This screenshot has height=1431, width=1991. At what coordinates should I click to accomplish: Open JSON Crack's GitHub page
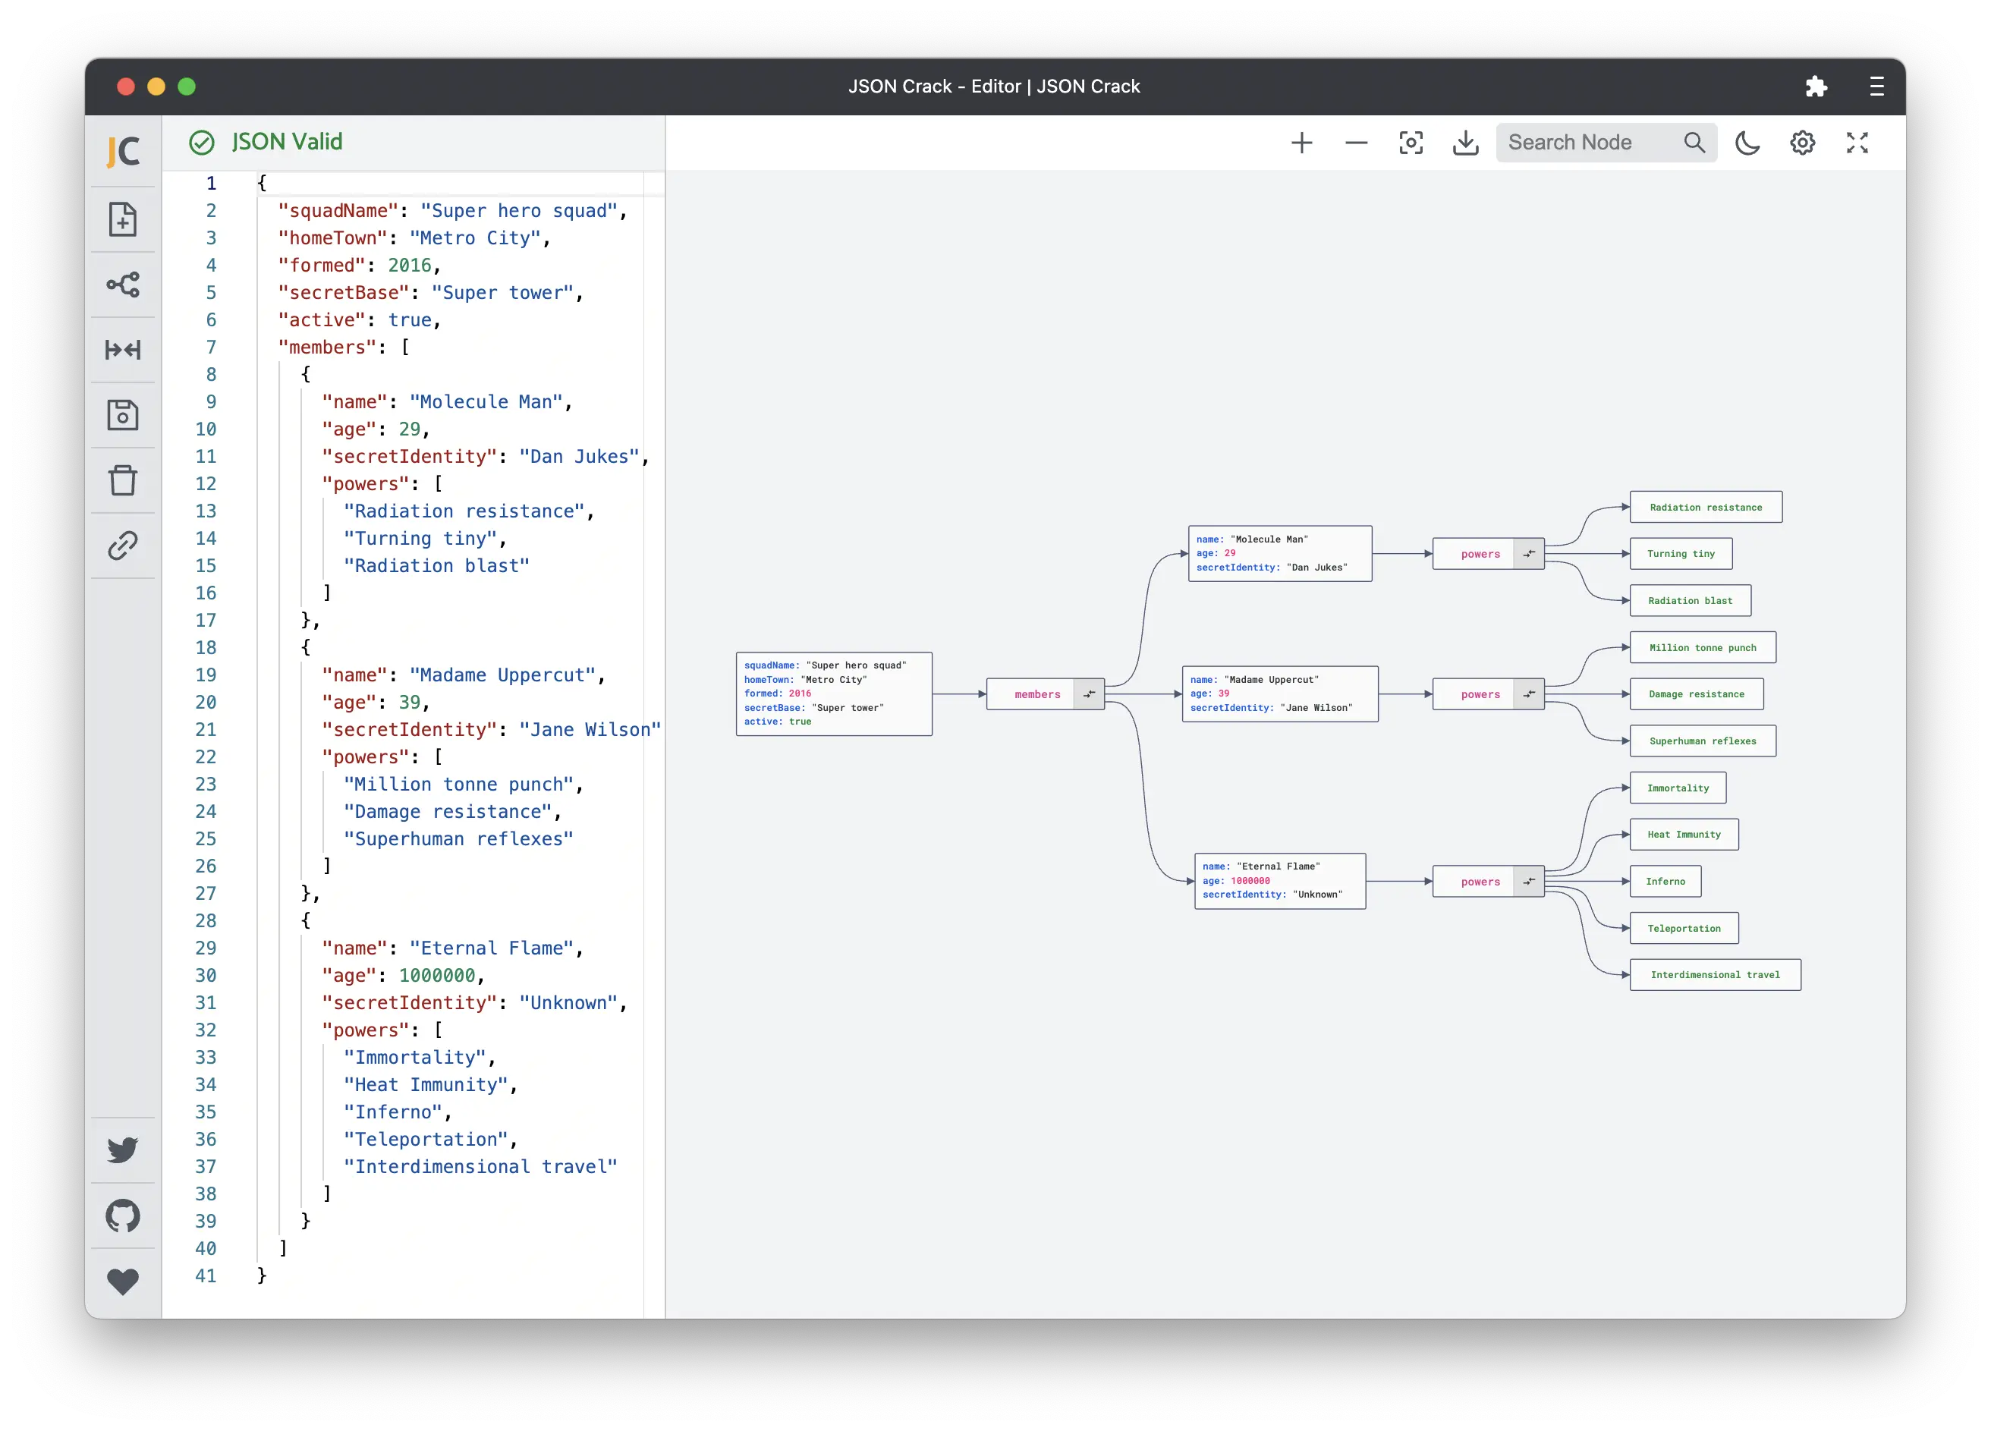tap(123, 1216)
